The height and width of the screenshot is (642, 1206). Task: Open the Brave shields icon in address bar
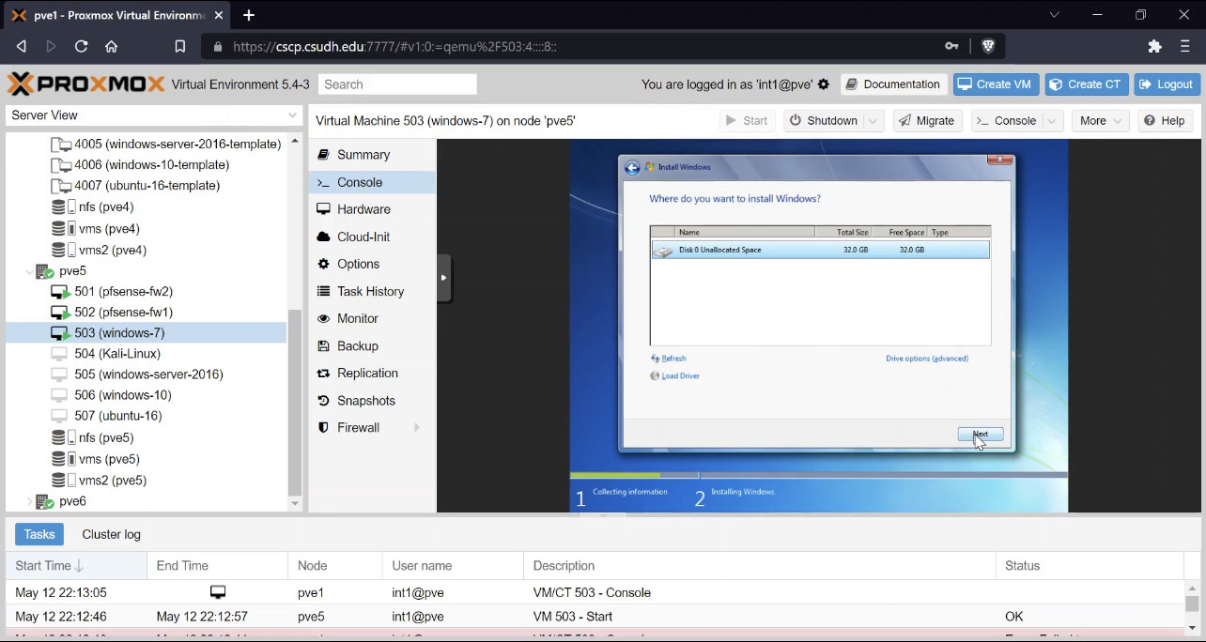pyautogui.click(x=988, y=46)
